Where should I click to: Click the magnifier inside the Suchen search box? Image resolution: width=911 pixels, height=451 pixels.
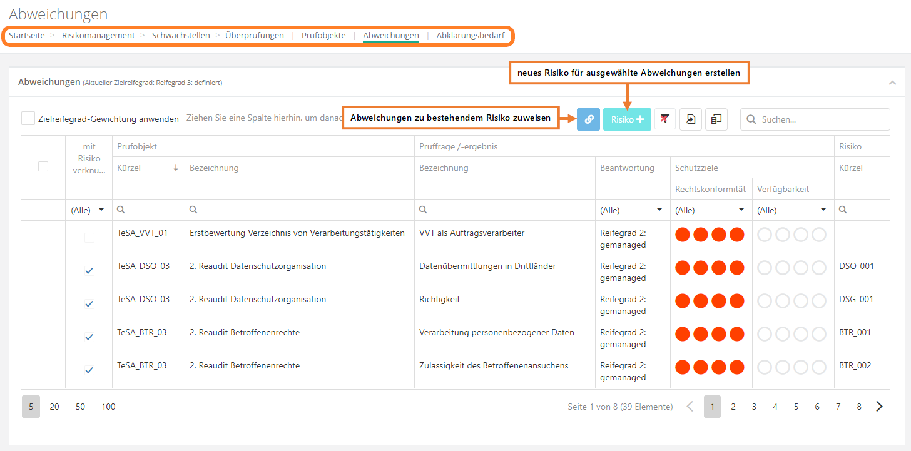pos(751,119)
